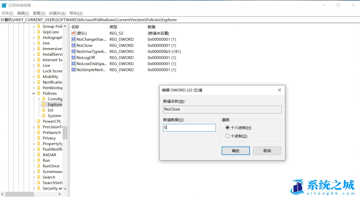
Task: Collapse the Policies tree branch
Action: [33, 93]
